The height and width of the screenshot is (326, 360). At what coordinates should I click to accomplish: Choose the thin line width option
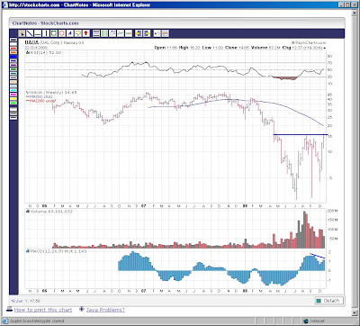13,109
